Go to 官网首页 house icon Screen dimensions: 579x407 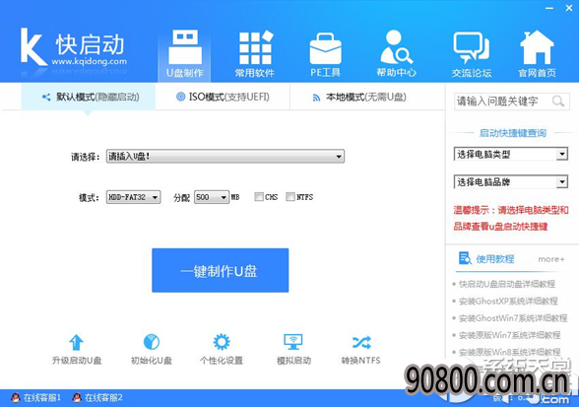point(537,47)
